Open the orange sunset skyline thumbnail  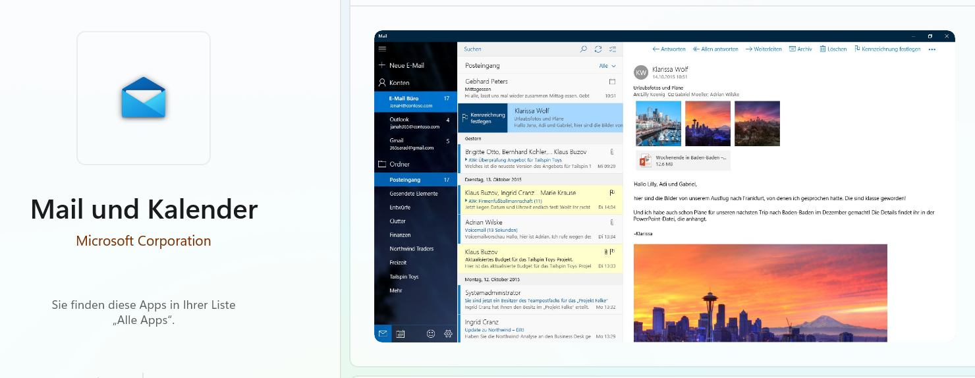(x=708, y=123)
